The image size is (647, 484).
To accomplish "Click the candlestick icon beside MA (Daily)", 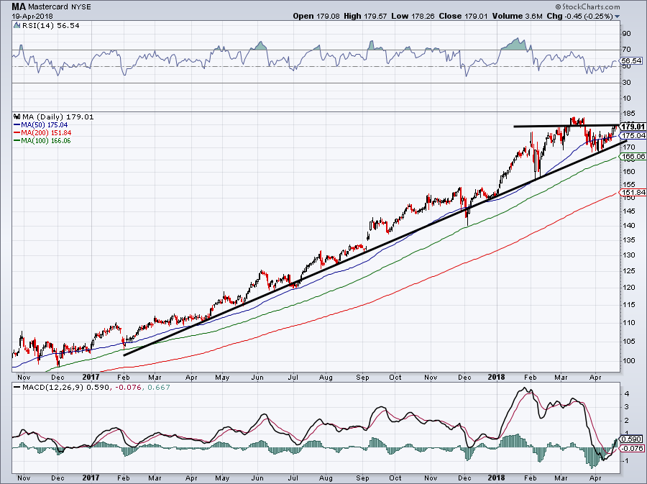I will point(17,117).
